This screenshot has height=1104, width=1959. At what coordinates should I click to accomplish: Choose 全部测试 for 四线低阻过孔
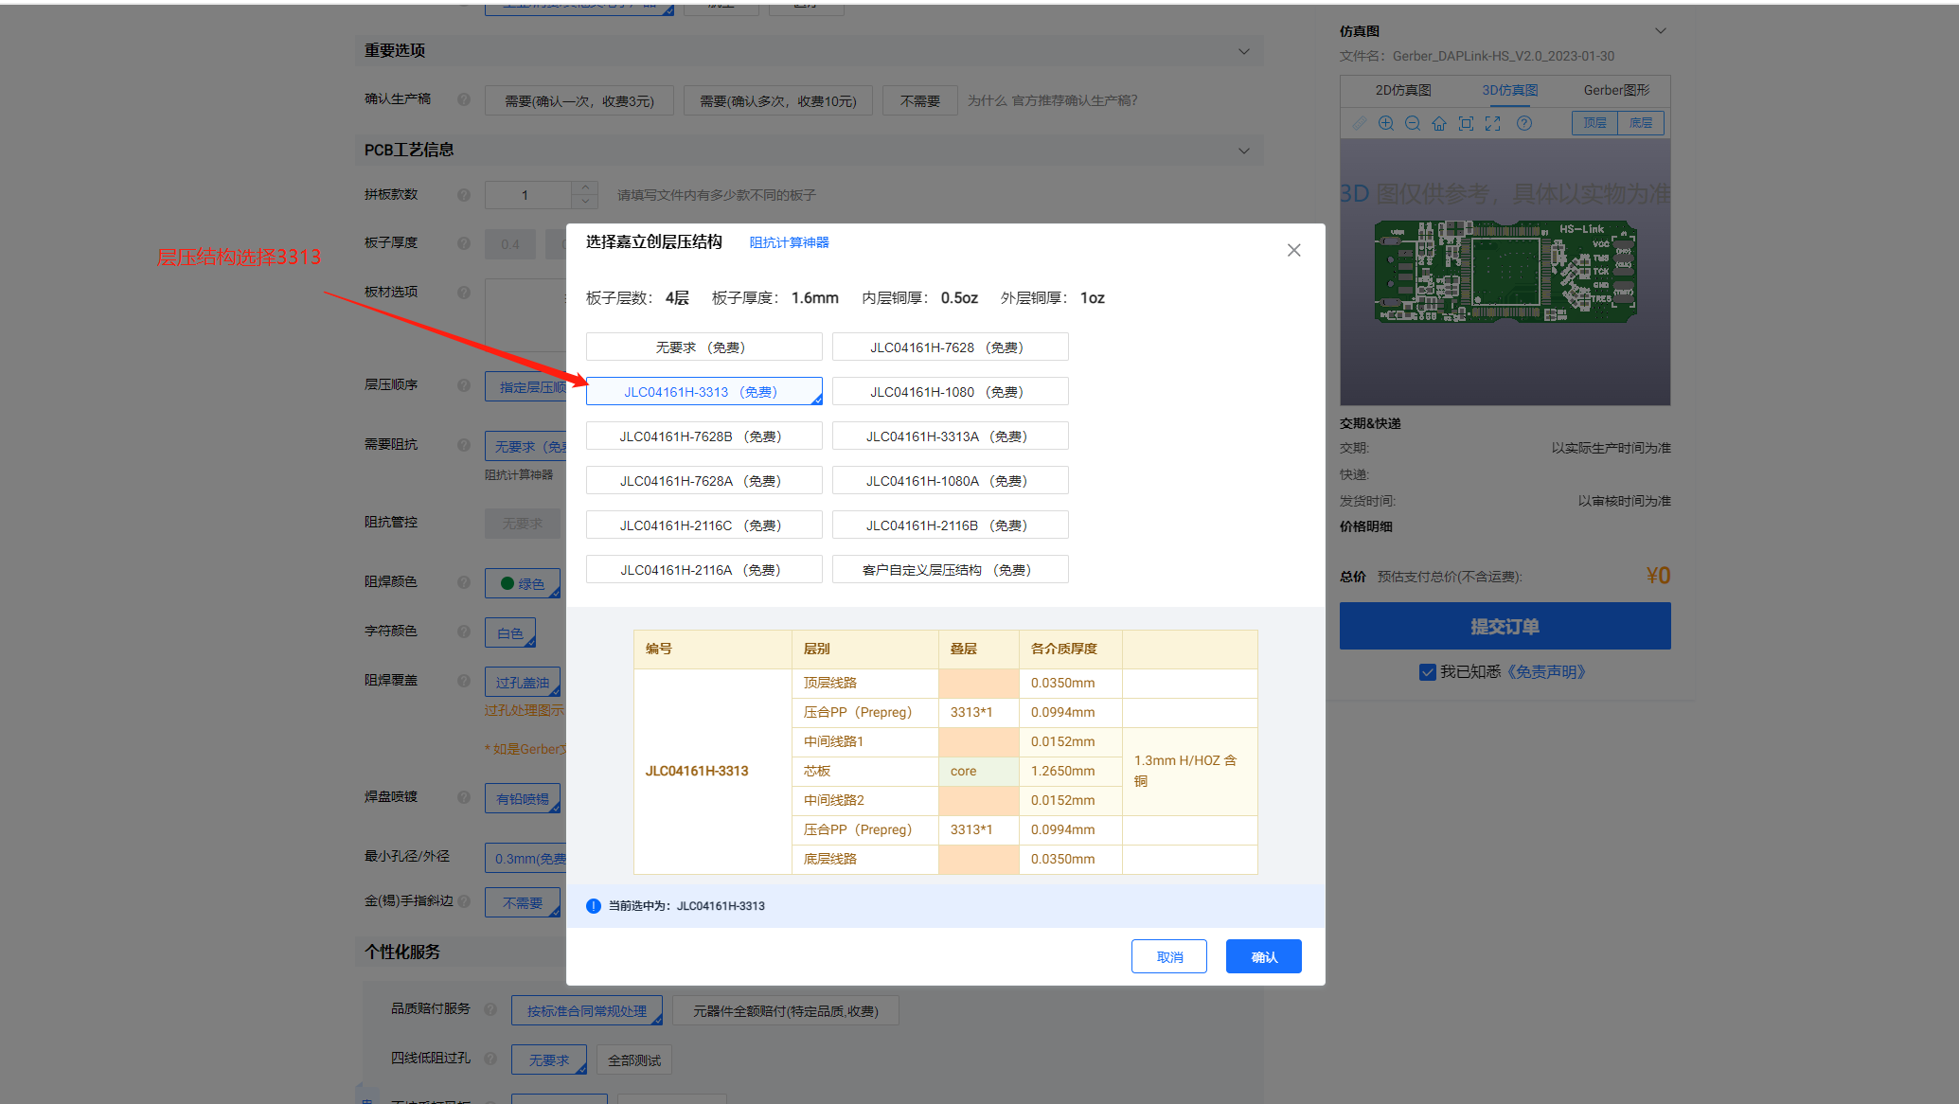(x=634, y=1059)
